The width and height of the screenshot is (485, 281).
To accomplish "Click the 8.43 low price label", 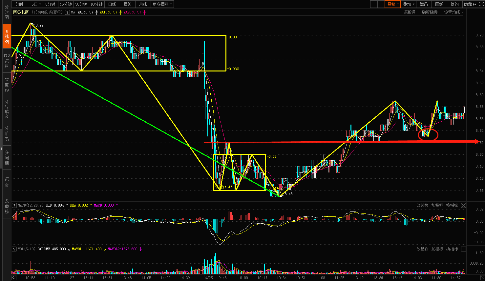I will [288, 194].
